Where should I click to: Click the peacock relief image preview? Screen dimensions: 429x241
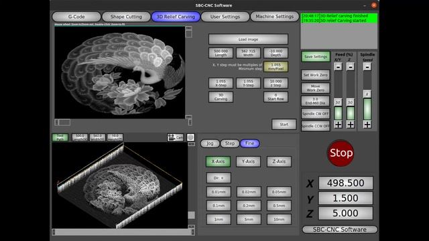pyautogui.click(x=120, y=72)
